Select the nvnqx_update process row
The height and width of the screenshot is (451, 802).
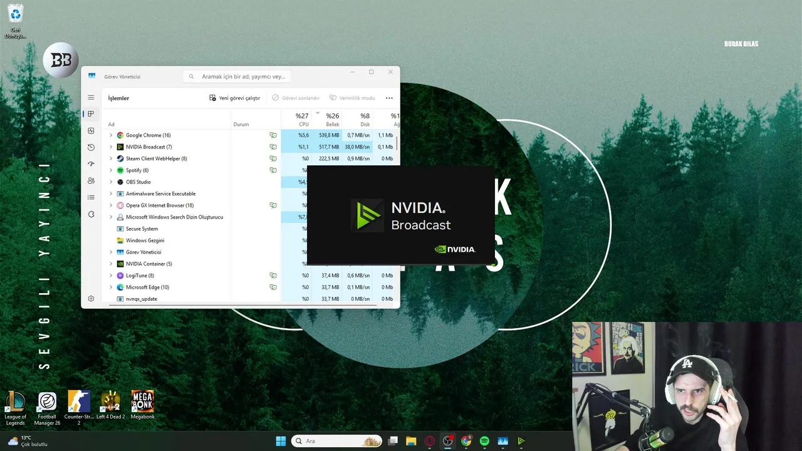(x=251, y=299)
